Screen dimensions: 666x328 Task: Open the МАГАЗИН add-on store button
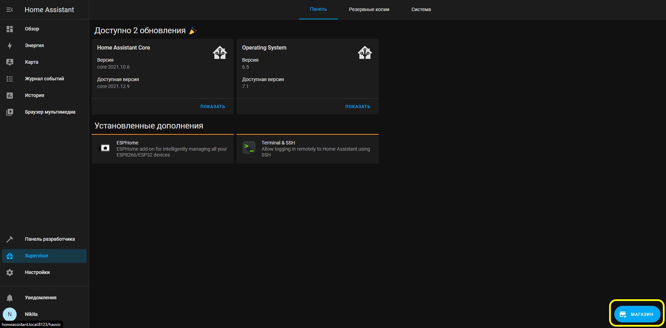tap(637, 314)
